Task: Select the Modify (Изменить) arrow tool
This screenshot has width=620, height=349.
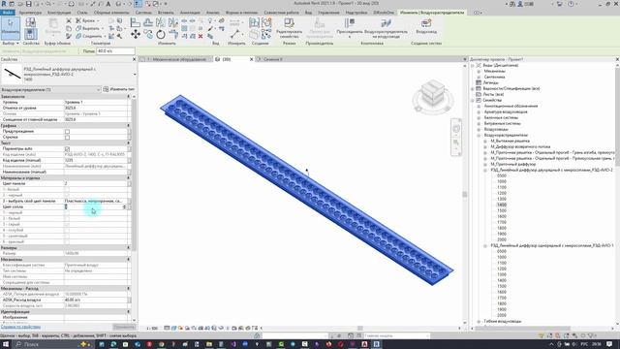Action: (x=11, y=27)
